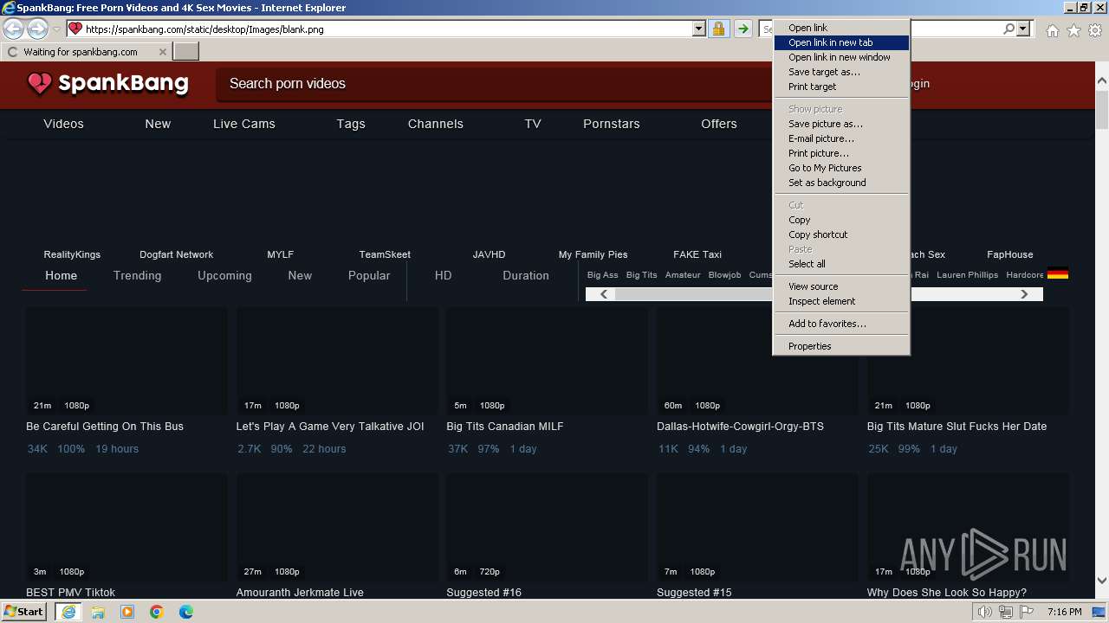Image resolution: width=1109 pixels, height=623 pixels.
Task: Choose 'Open link in new tab'
Action: tap(841, 42)
